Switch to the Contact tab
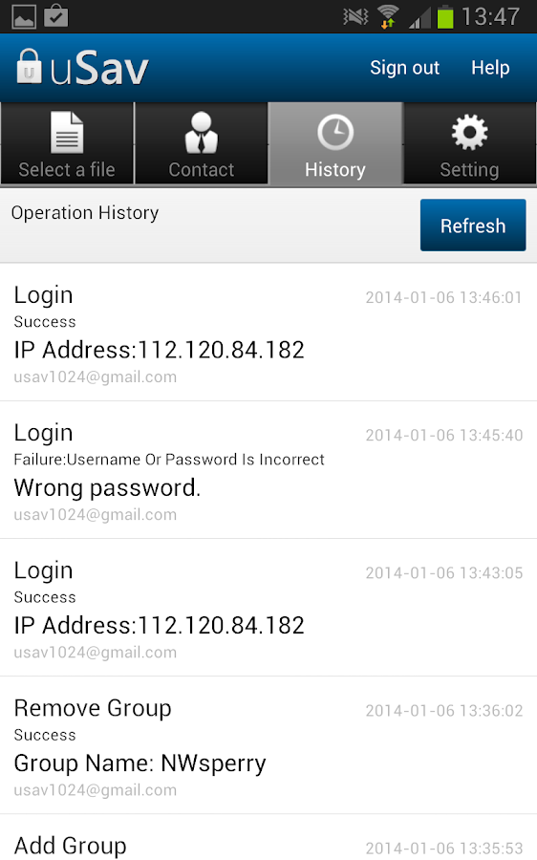 [202, 143]
